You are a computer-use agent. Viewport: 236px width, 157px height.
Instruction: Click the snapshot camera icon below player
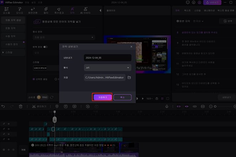pyautogui.click(x=157, y=98)
